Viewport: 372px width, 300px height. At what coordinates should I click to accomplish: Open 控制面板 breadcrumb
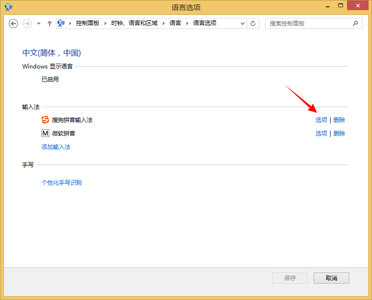(88, 23)
